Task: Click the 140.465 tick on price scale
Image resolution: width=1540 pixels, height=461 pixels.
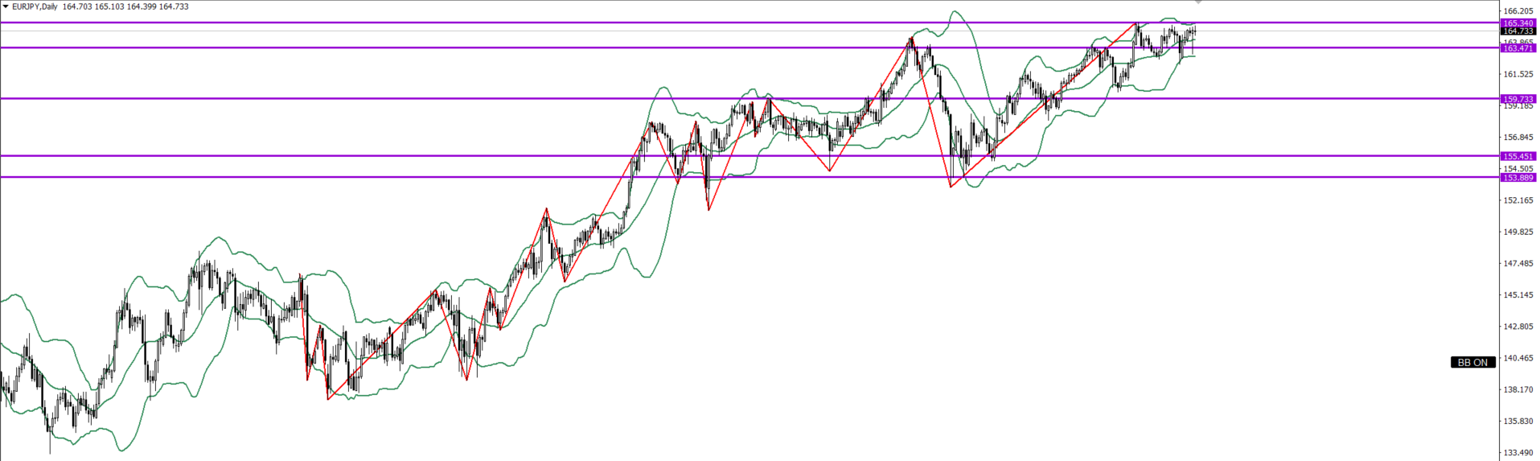Action: pyautogui.click(x=1518, y=358)
